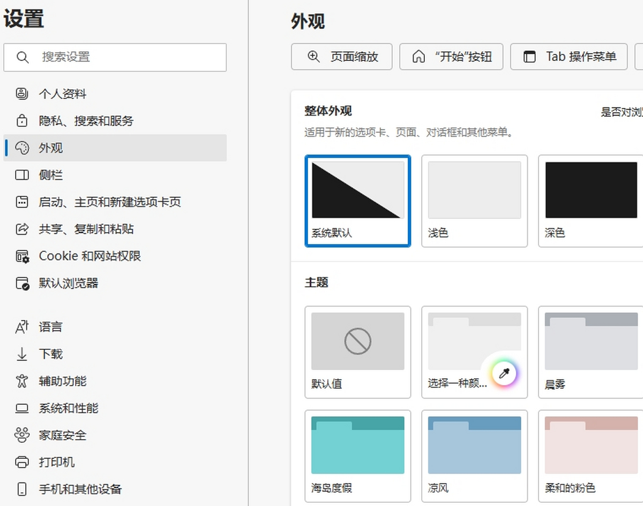Click the laptop icon for 系统和性能

point(22,409)
